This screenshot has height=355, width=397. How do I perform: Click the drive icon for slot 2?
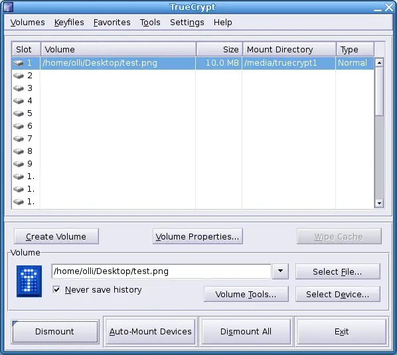(19, 76)
